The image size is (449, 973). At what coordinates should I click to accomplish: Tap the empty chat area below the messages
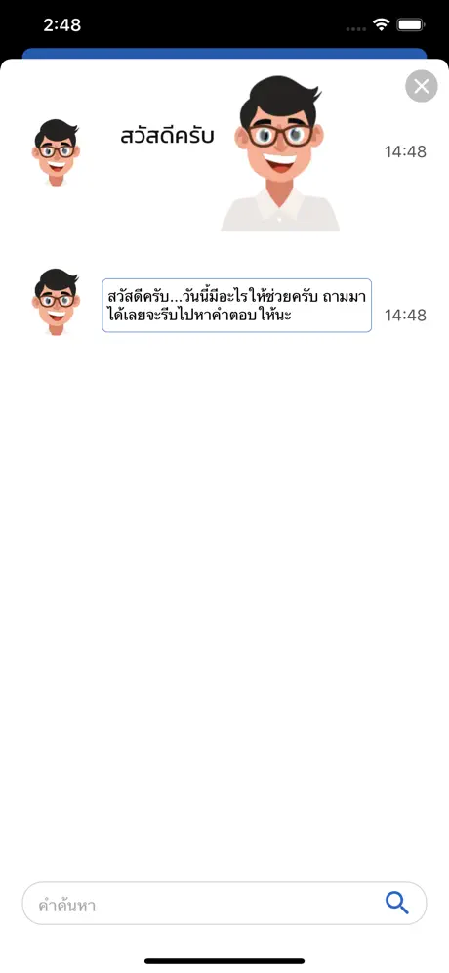pyautogui.click(x=224, y=602)
